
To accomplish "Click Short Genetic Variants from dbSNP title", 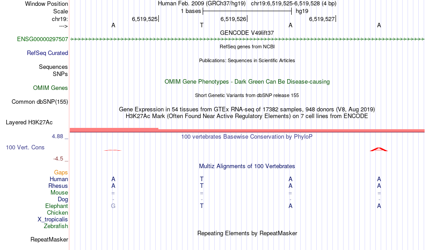I will (247, 96).
